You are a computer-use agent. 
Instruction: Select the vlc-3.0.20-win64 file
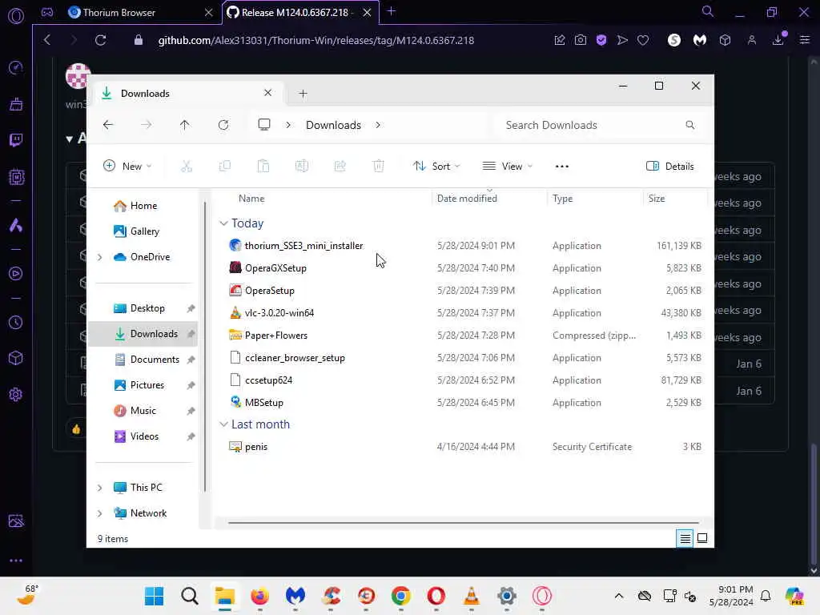[x=279, y=313]
